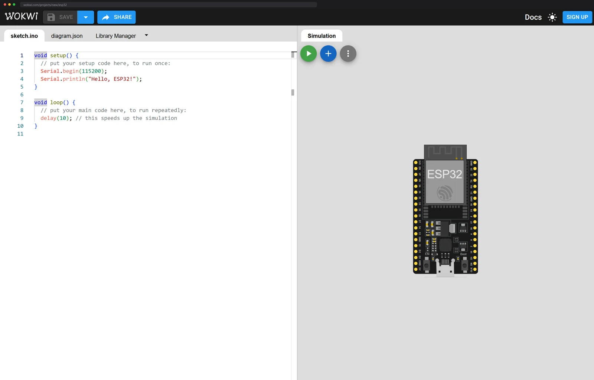Add a new part with the blue plus button

click(x=328, y=53)
